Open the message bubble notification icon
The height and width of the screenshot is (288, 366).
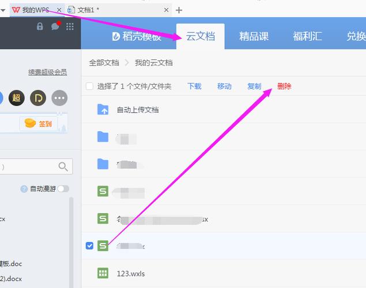point(55,26)
